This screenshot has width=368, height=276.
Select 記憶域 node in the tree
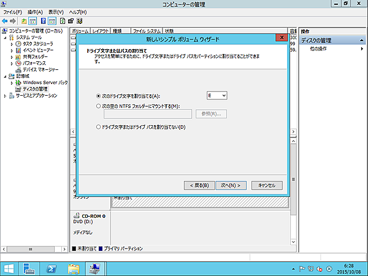tap(23, 76)
